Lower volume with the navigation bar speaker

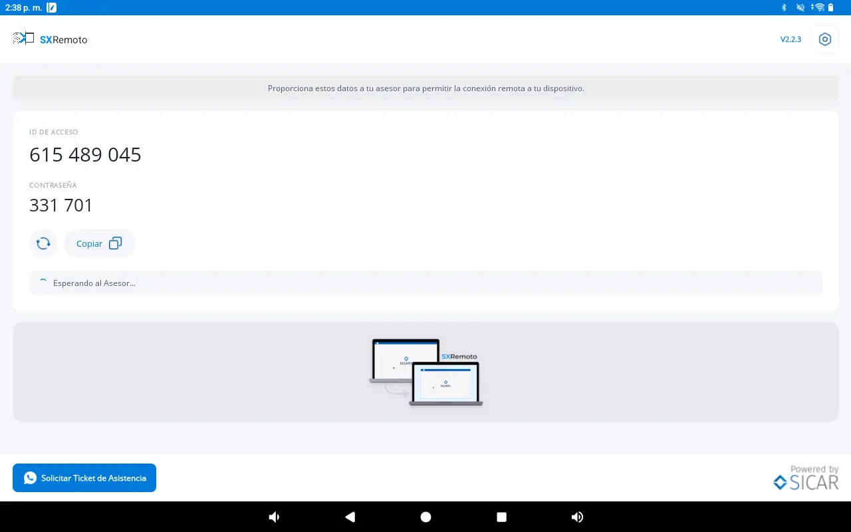pos(273,517)
